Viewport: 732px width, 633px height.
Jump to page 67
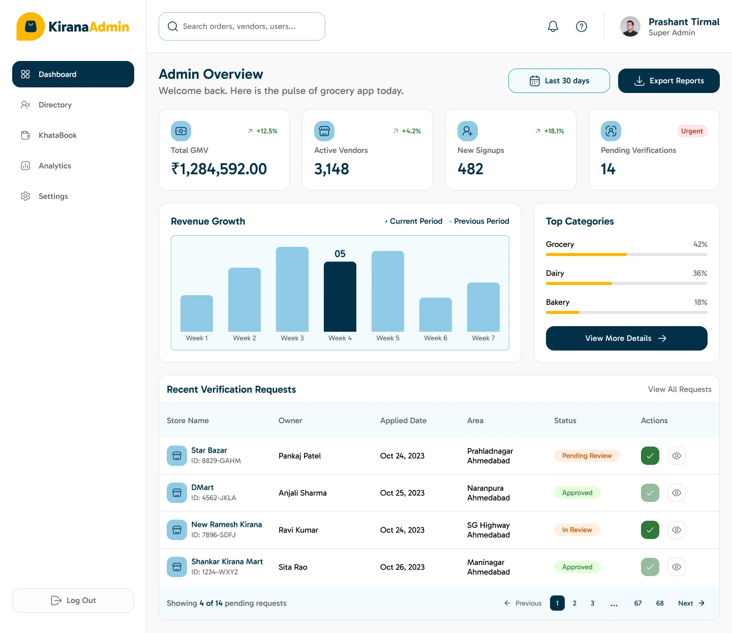638,603
